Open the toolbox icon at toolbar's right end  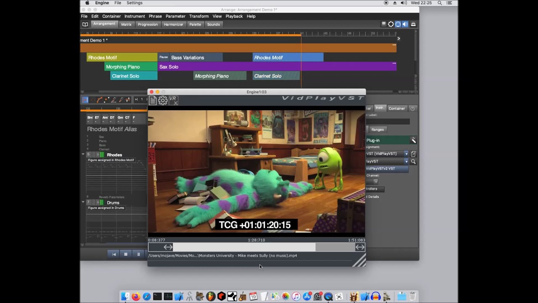[x=413, y=24]
